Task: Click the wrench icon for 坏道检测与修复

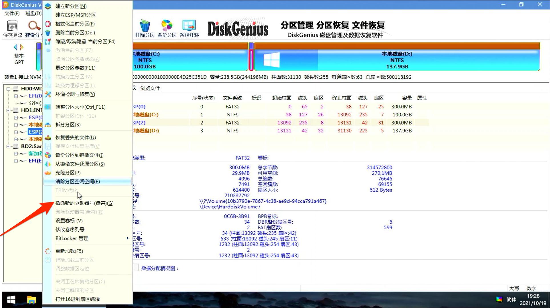Action: (x=48, y=94)
